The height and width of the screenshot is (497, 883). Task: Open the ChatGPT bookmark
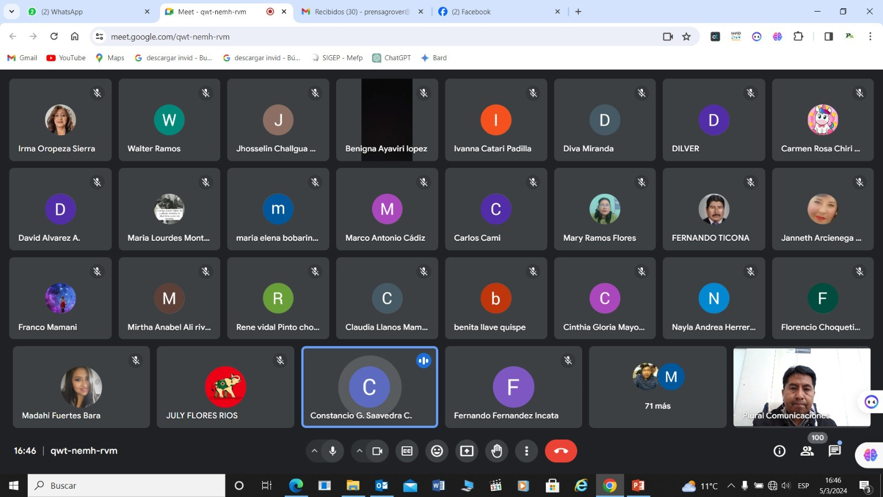tap(391, 58)
